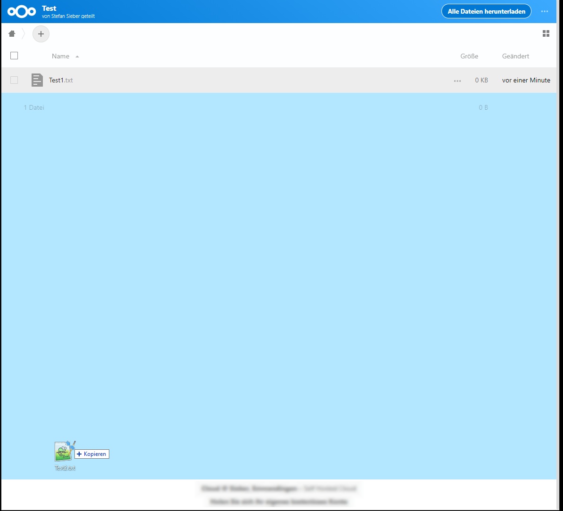Open the Test1.txt file name

[x=61, y=80]
